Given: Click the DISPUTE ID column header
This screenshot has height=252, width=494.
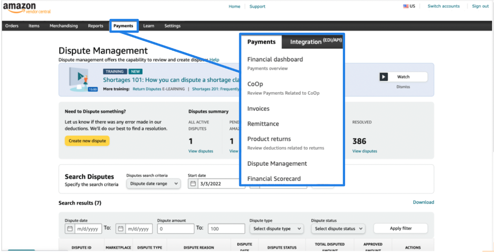Looking at the screenshot, I should [81, 248].
